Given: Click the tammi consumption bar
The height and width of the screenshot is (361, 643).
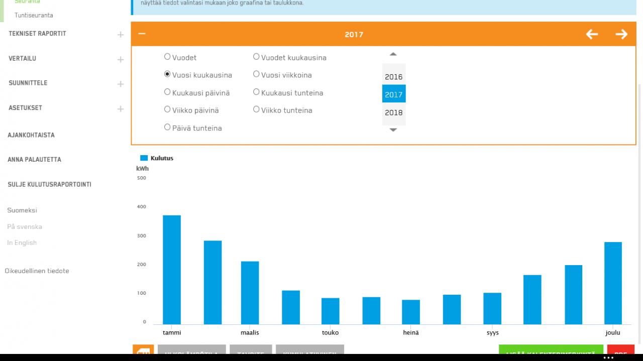Looking at the screenshot, I should [x=172, y=270].
